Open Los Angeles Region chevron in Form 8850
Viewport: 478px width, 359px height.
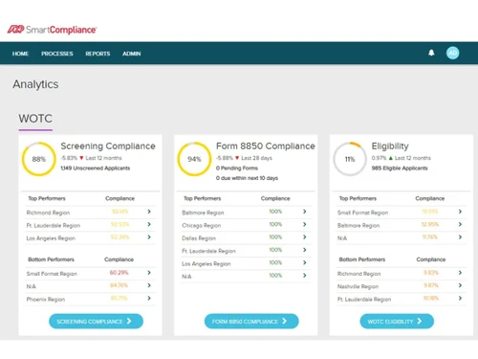tap(305, 262)
